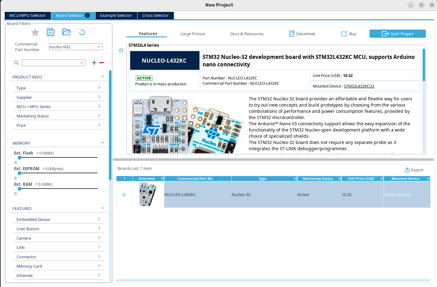Select the Board Selector tab

(x=73, y=15)
